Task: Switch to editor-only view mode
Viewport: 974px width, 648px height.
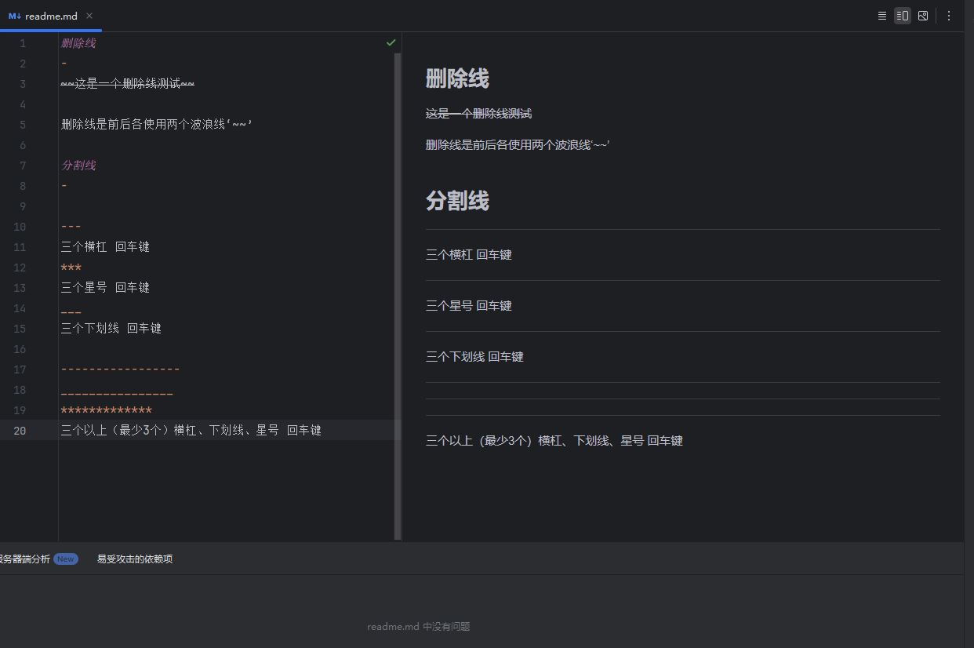Action: click(x=882, y=16)
